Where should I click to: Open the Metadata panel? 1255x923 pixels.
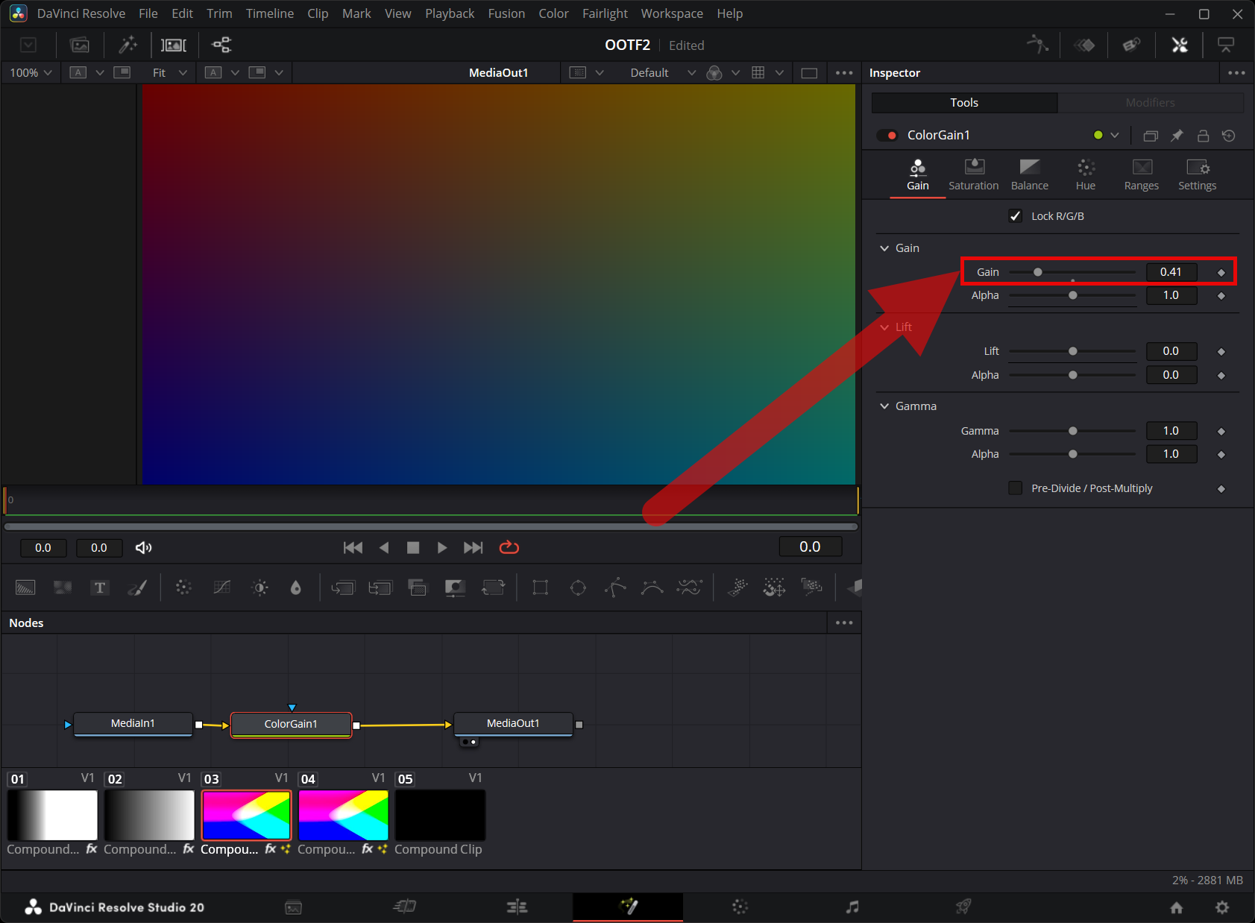coord(1131,45)
